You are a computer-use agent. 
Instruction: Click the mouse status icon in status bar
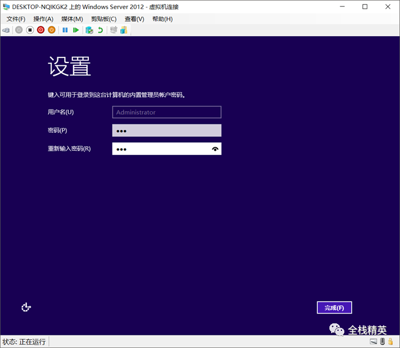click(382, 341)
